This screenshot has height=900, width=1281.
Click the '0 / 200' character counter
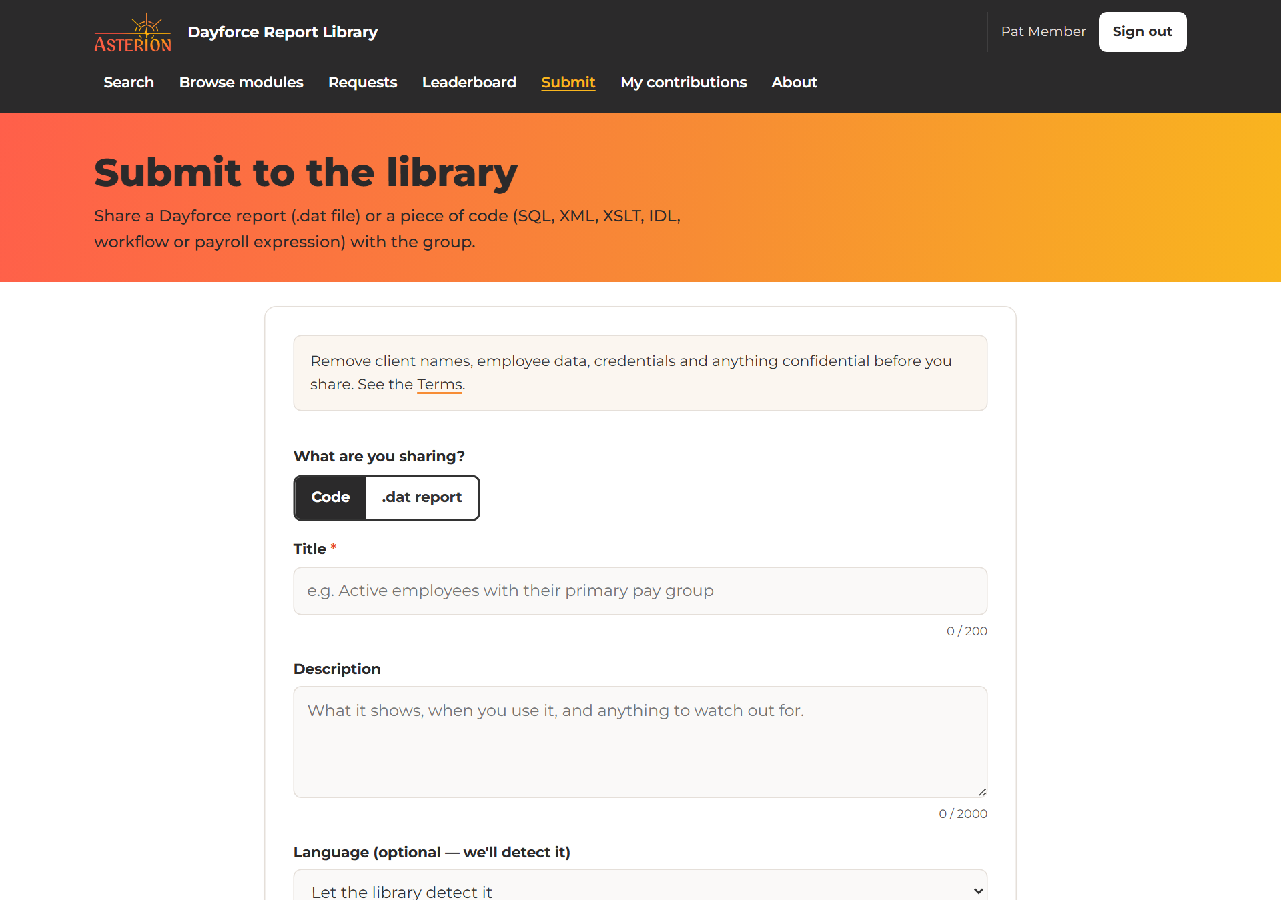(x=967, y=631)
